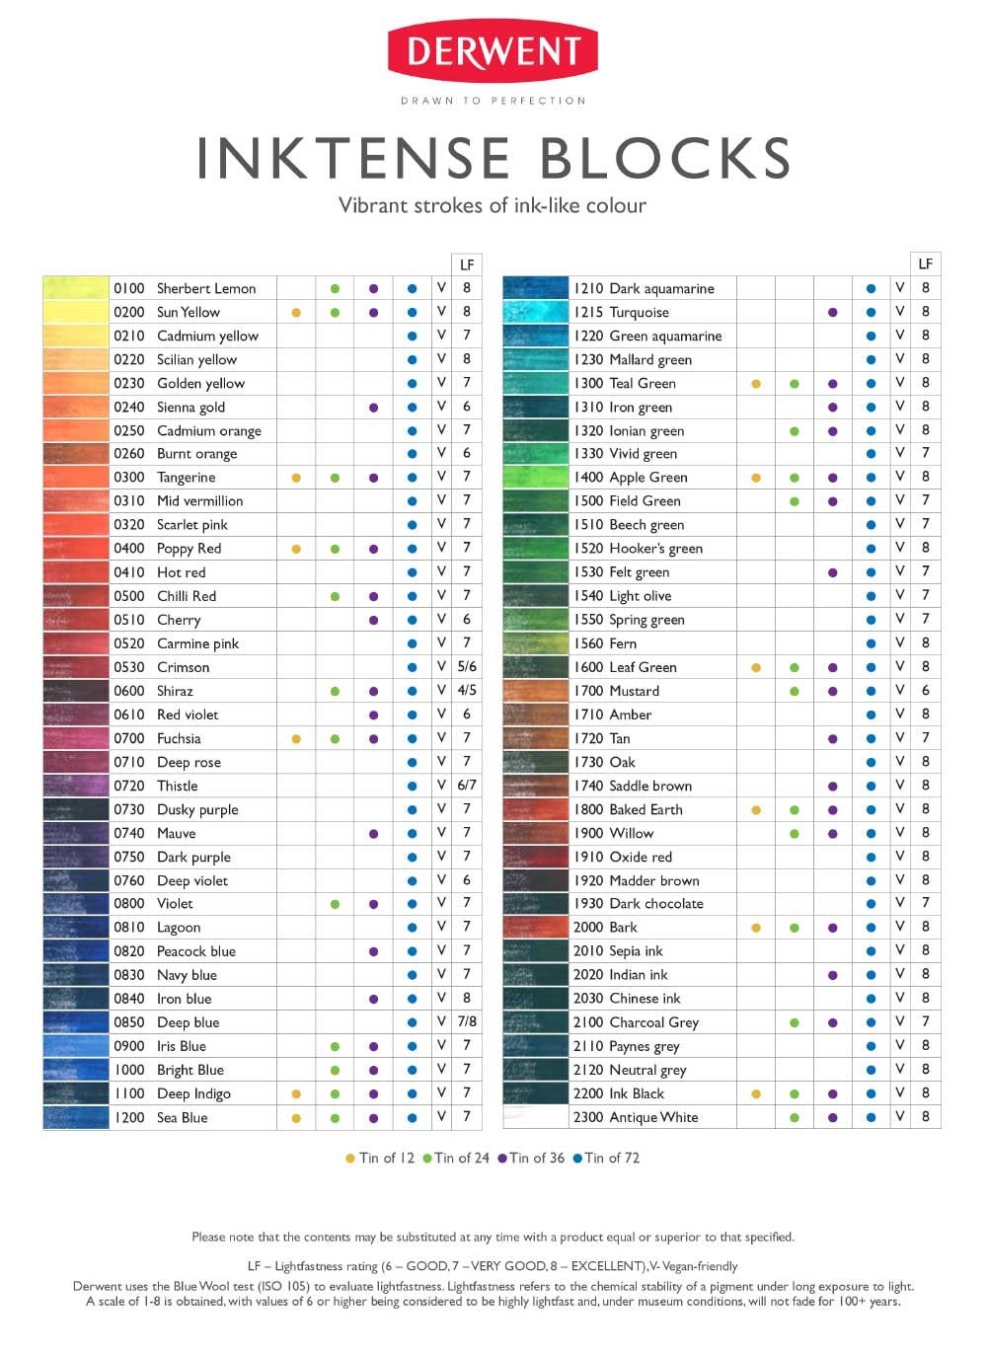Click the blue Tin of 72 legend dot

point(577,1159)
